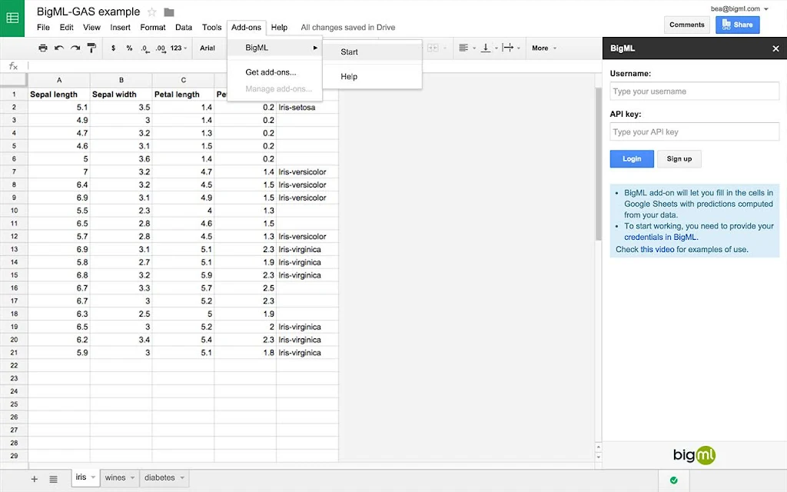The width and height of the screenshot is (787, 492).
Task: Open the diabetes tab dropdown arrow
Action: point(182,477)
